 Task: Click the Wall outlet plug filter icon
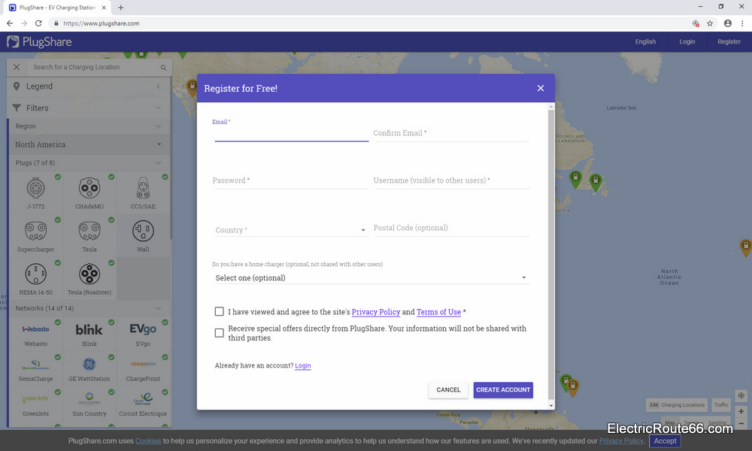coord(143,232)
